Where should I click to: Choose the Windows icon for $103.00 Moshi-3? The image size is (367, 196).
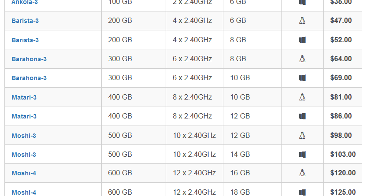coord(302,154)
